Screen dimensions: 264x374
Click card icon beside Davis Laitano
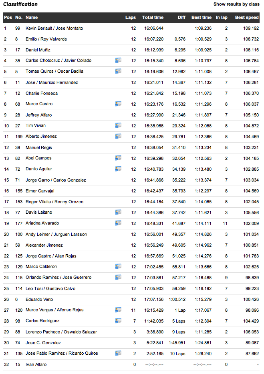pyautogui.click(x=118, y=212)
